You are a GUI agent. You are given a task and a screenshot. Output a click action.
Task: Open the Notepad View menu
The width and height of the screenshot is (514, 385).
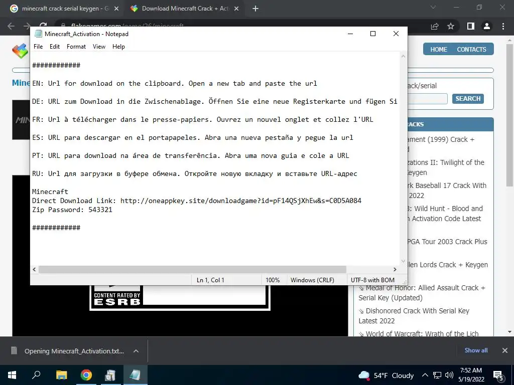(99, 47)
